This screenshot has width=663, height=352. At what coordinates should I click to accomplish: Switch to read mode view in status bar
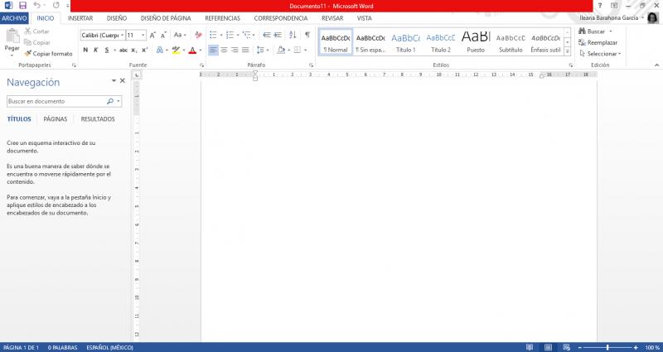coord(531,347)
